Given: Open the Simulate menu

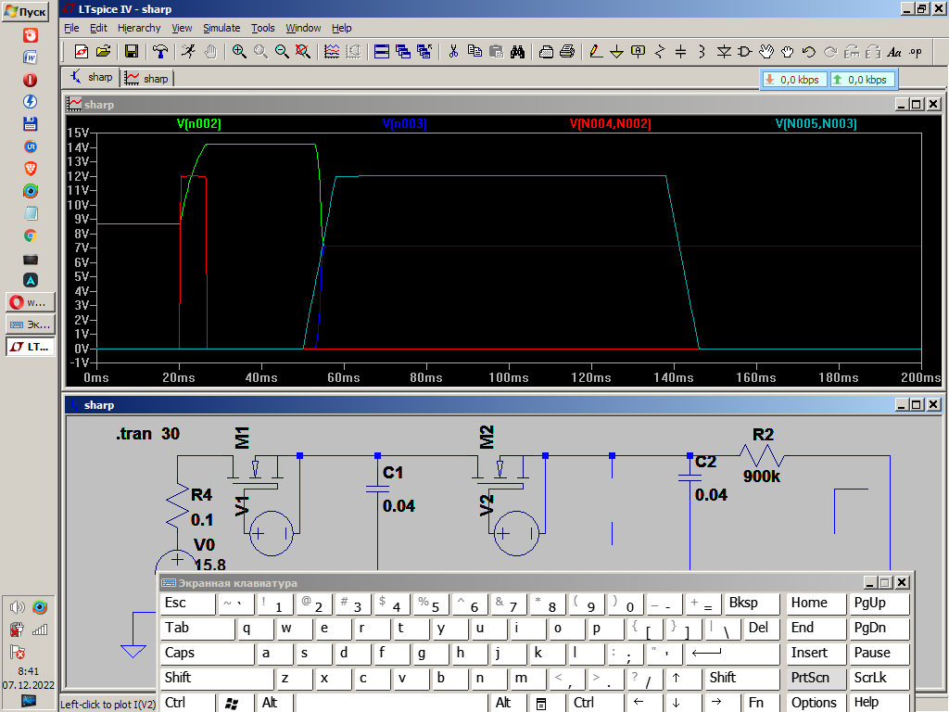Looking at the screenshot, I should point(221,29).
